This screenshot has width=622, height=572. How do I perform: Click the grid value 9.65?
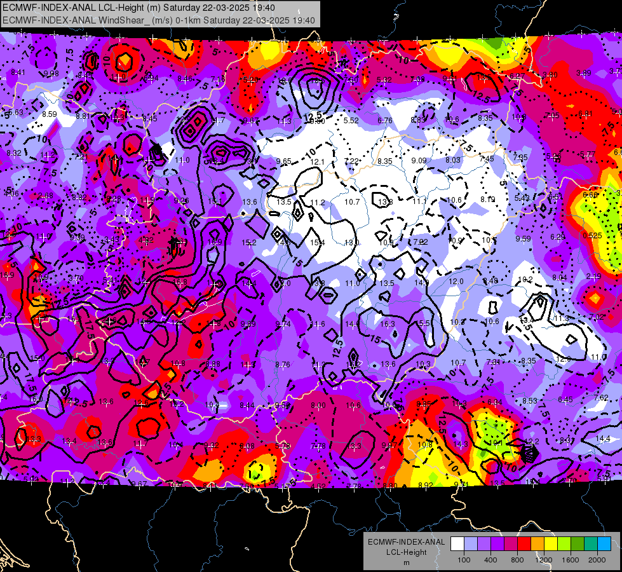tap(283, 161)
